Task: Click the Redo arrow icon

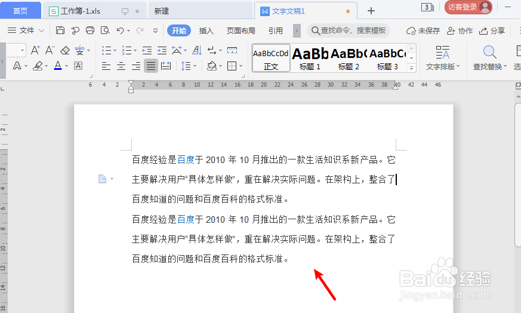Action: point(140,30)
